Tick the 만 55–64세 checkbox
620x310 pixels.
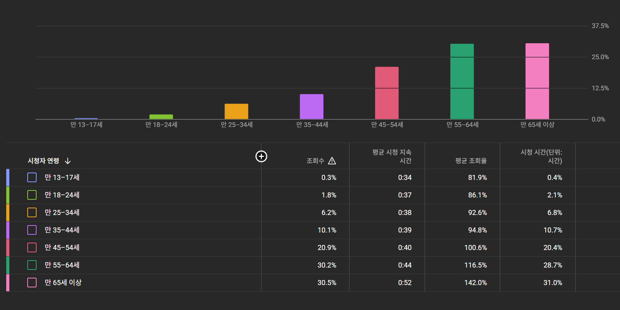pyautogui.click(x=32, y=265)
